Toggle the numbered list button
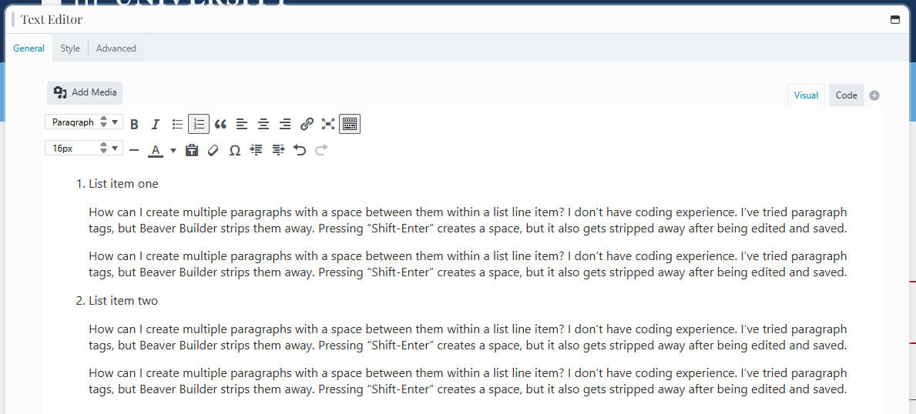Viewport: 916px width, 414px height. [x=199, y=124]
